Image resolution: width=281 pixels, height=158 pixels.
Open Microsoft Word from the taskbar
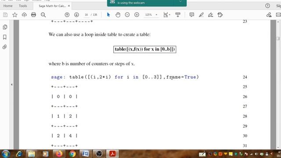coord(86,154)
